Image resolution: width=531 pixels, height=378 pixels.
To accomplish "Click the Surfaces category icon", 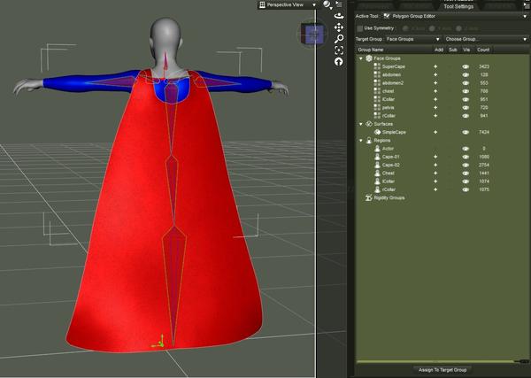I will pos(369,124).
